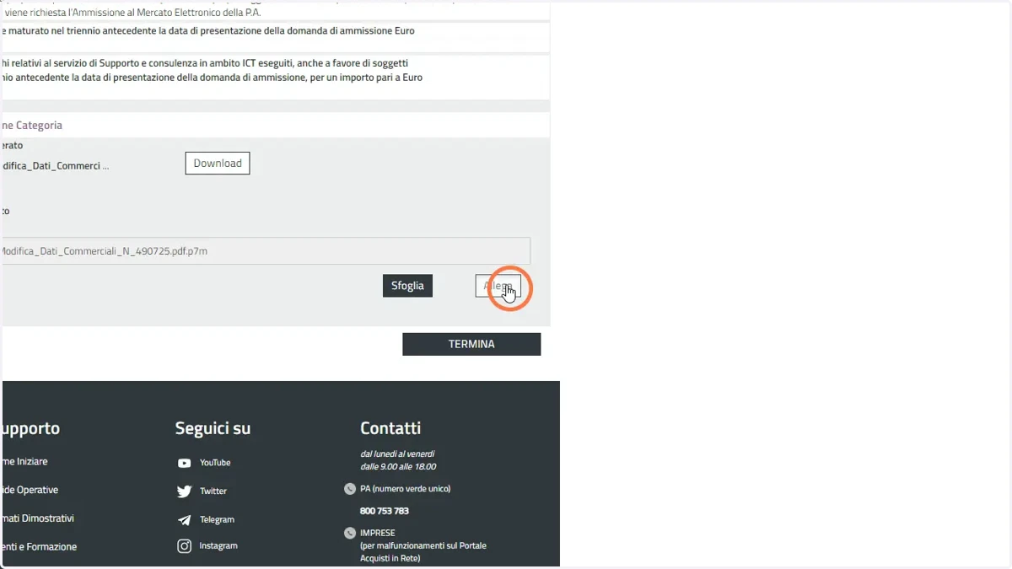This screenshot has height=569, width=1012.
Task: Click the file name input field
Action: pyautogui.click(x=266, y=251)
